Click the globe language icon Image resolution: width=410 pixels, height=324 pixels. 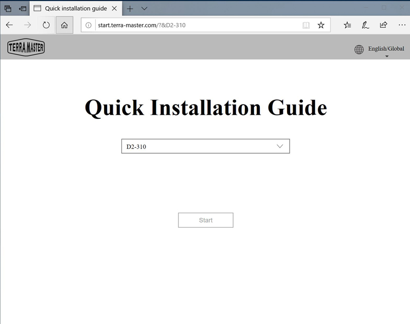[359, 49]
